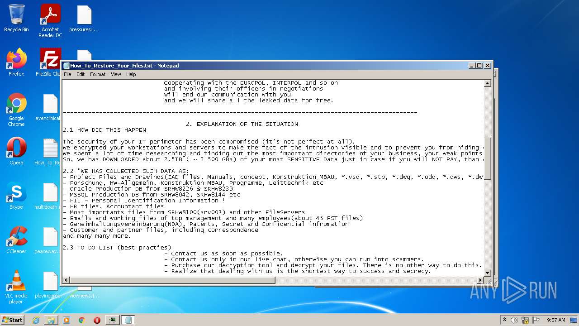Click the Chrome taskbar icon

[82, 320]
